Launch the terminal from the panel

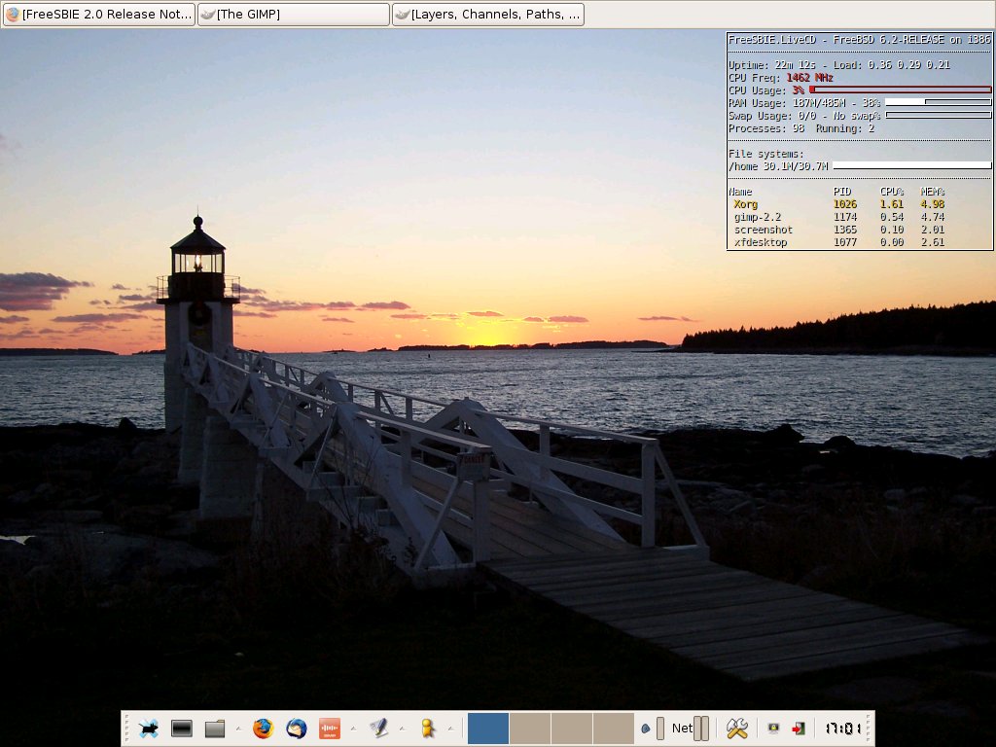point(181,728)
